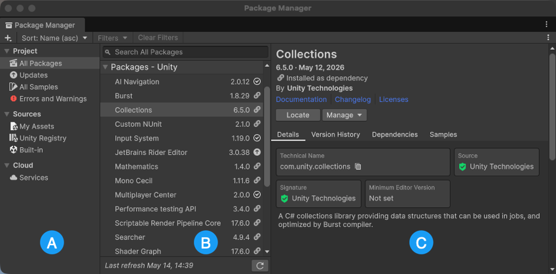Switch to the Version History tab
Screen dimensions: 556x274
pyautogui.click(x=335, y=135)
